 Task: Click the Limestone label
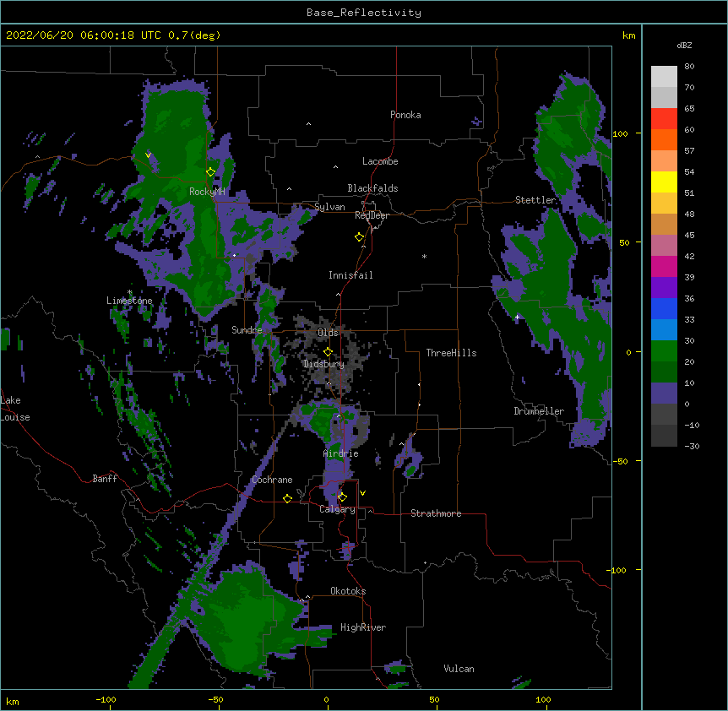[129, 301]
